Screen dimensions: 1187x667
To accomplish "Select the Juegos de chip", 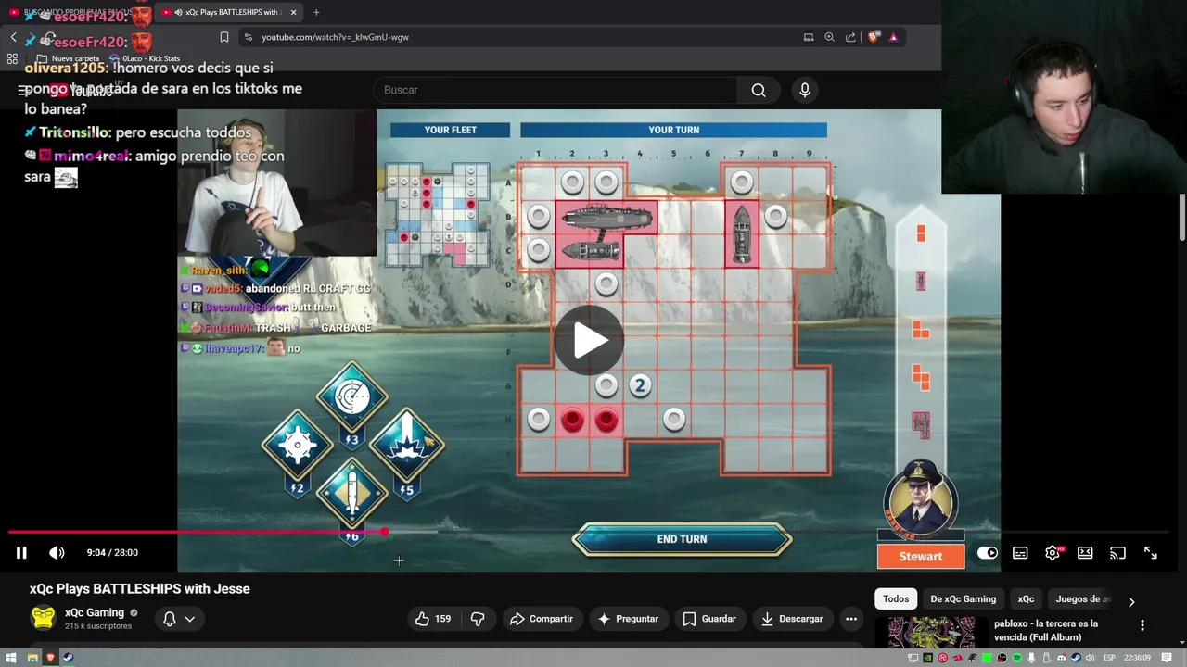I will [1082, 599].
